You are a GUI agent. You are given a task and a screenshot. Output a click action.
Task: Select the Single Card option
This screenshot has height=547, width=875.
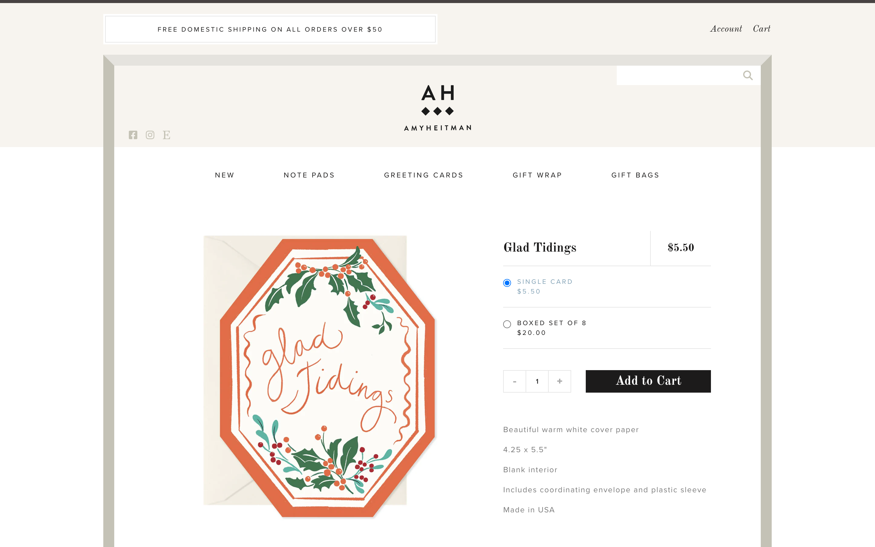(507, 283)
